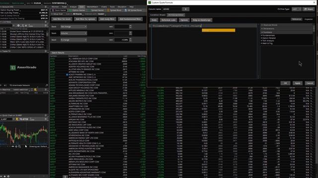Screen dimensions: 318x178
Task: Click the watchlist panel menu icon
Action: pyautogui.click(x=46, y=89)
